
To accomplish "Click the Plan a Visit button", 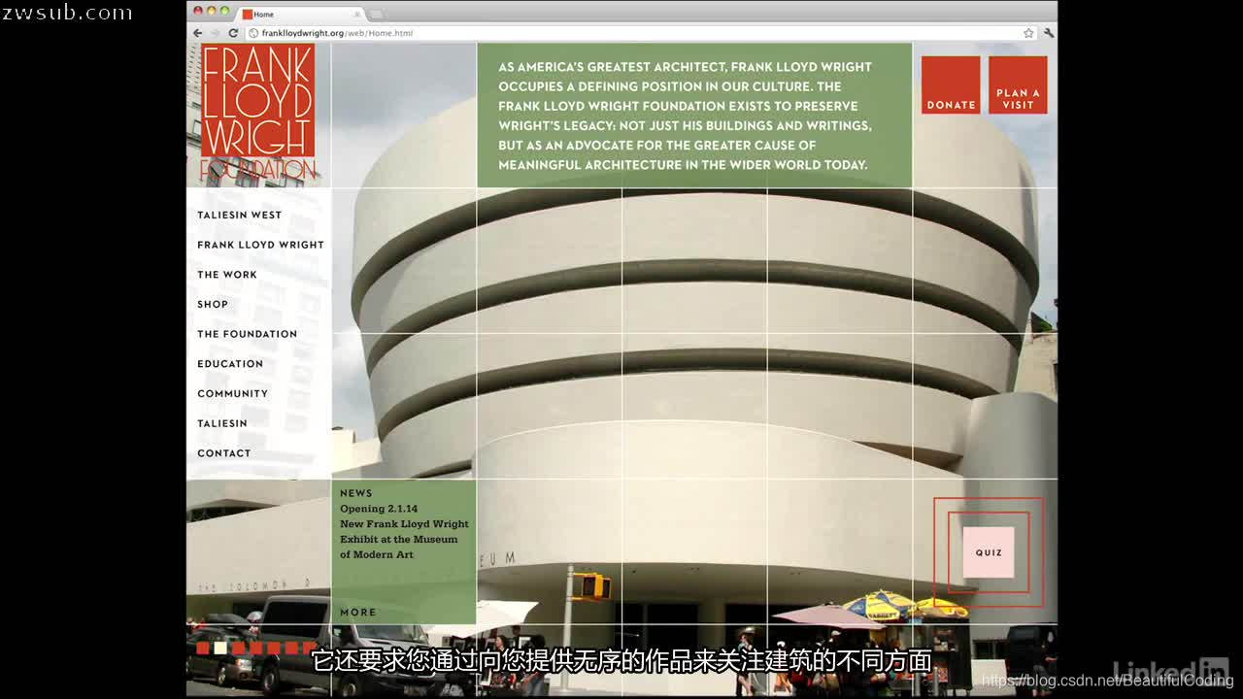I will [1018, 85].
